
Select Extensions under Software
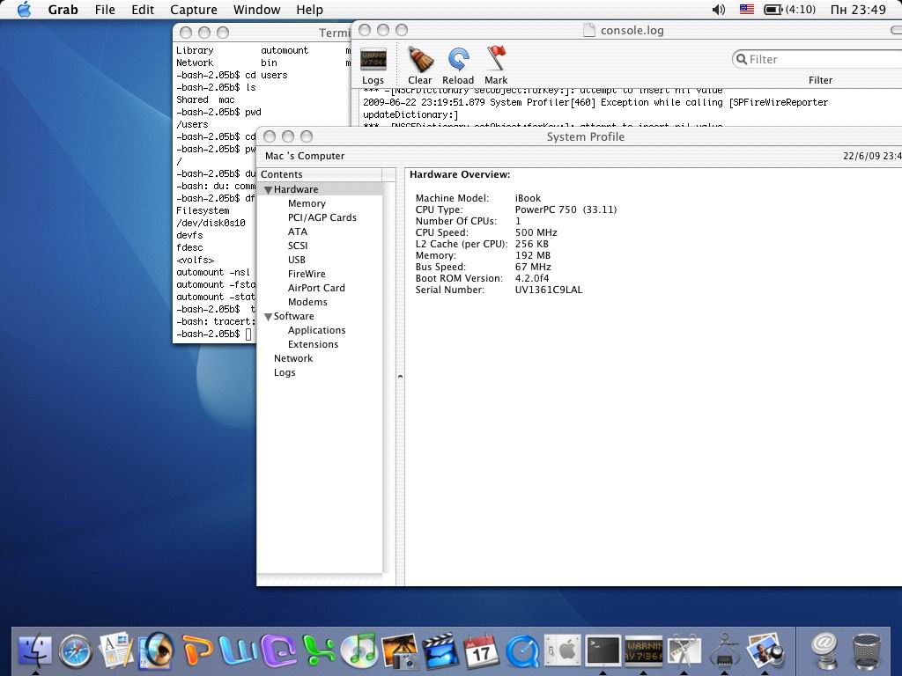click(x=313, y=344)
